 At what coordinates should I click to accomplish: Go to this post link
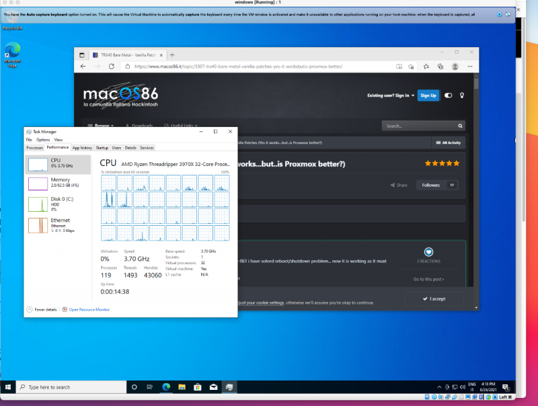pos(428,279)
